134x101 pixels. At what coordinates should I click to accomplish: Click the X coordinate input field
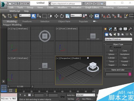pyautogui.click(x=39, y=95)
